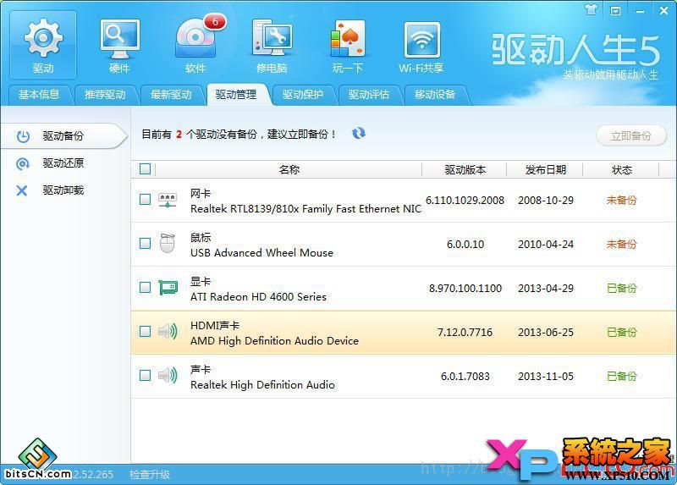
Task: Check the Realtek High Definition Audio checkbox
Action: click(x=145, y=376)
